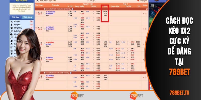Open the Bóng Đá soccer sport icon
This screenshot has height=100, width=201.
click(12, 21)
